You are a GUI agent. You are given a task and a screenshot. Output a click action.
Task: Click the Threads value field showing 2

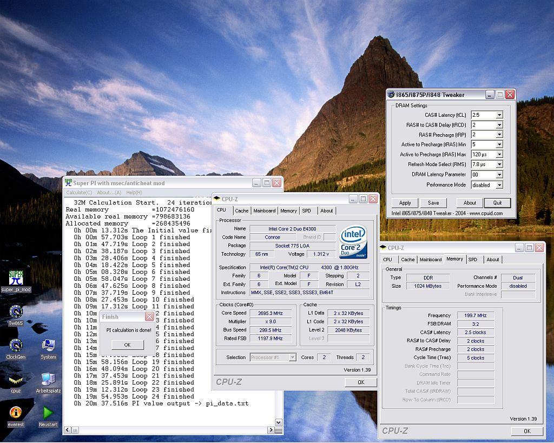pos(363,358)
